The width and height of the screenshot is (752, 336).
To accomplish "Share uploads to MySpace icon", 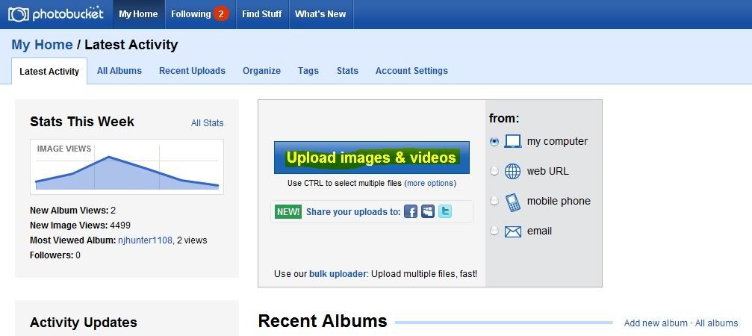I will [x=428, y=211].
